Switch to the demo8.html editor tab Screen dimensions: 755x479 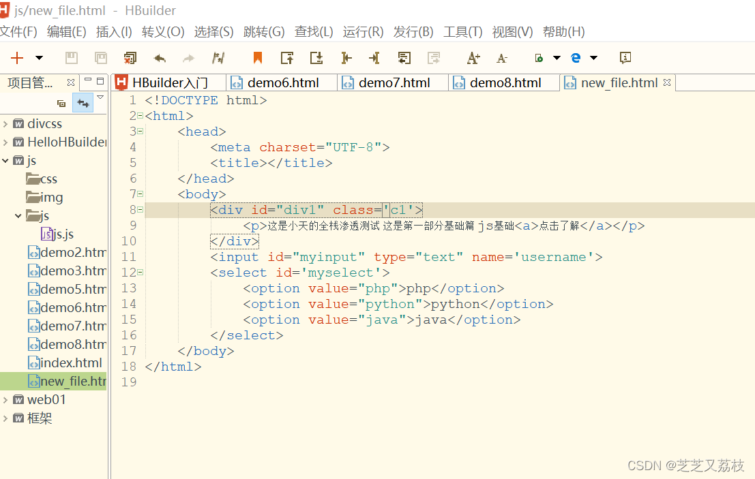coord(505,82)
